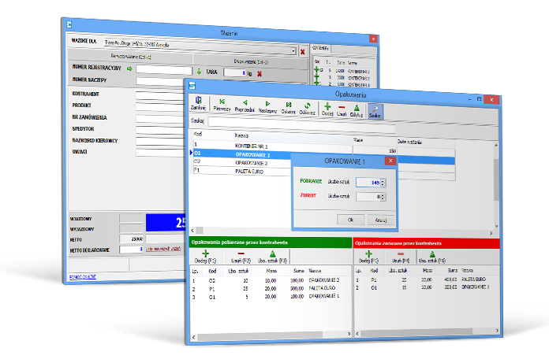549x359 pixels.
Task: Click the Zamknij (close) toolbar icon
Action: (199, 105)
